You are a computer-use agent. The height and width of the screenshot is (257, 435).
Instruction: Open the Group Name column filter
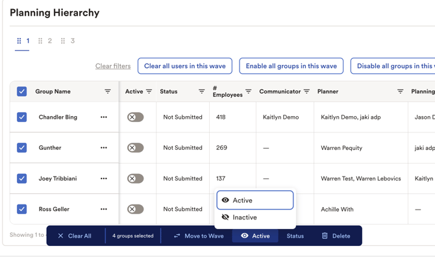pyautogui.click(x=108, y=92)
